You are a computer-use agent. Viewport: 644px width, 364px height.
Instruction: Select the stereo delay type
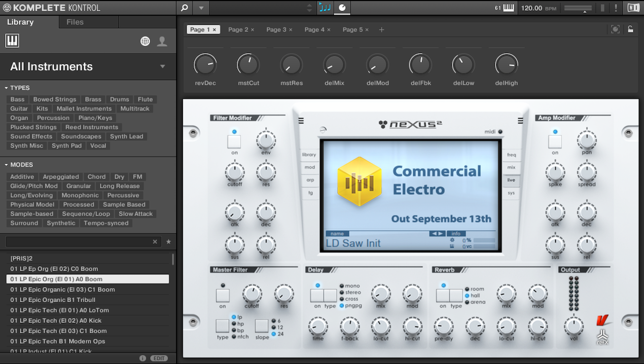point(350,293)
